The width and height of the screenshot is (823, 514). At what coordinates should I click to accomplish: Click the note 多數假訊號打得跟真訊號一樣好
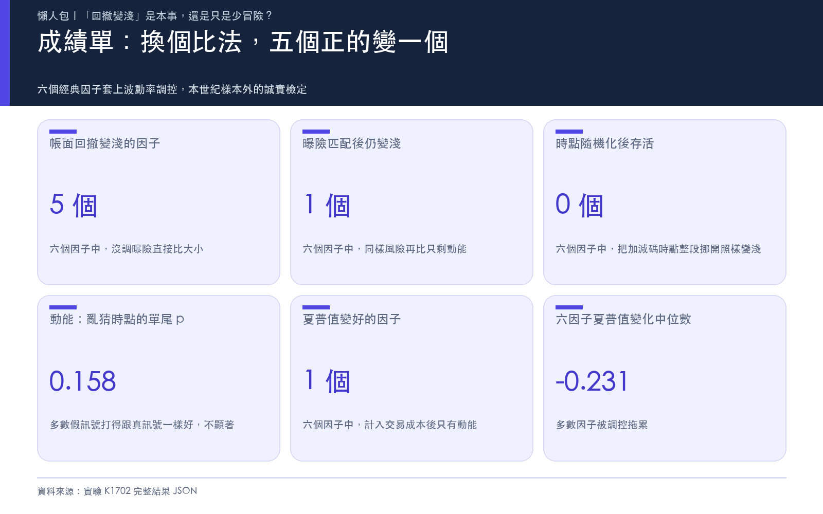(x=122, y=425)
